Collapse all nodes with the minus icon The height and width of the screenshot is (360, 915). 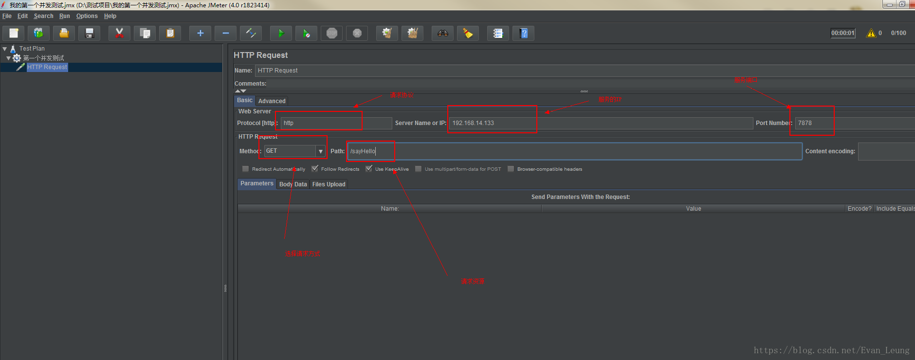click(225, 33)
